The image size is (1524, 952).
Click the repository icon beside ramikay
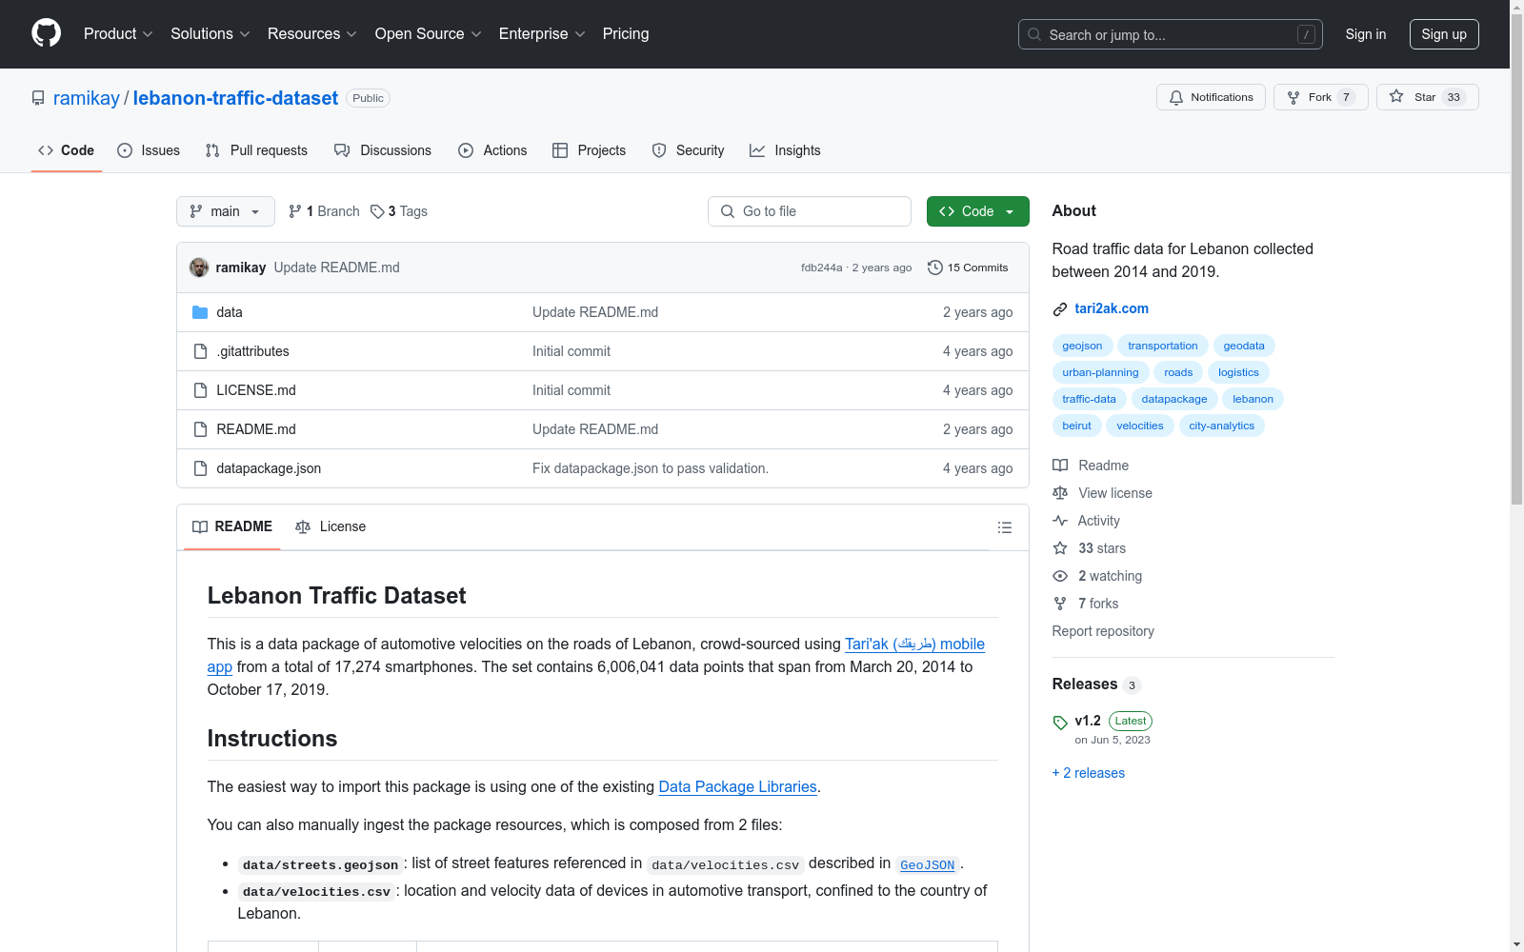pyautogui.click(x=38, y=98)
